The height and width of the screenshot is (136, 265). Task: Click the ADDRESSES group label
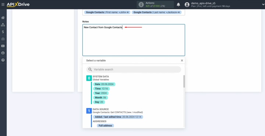[x=99, y=121]
